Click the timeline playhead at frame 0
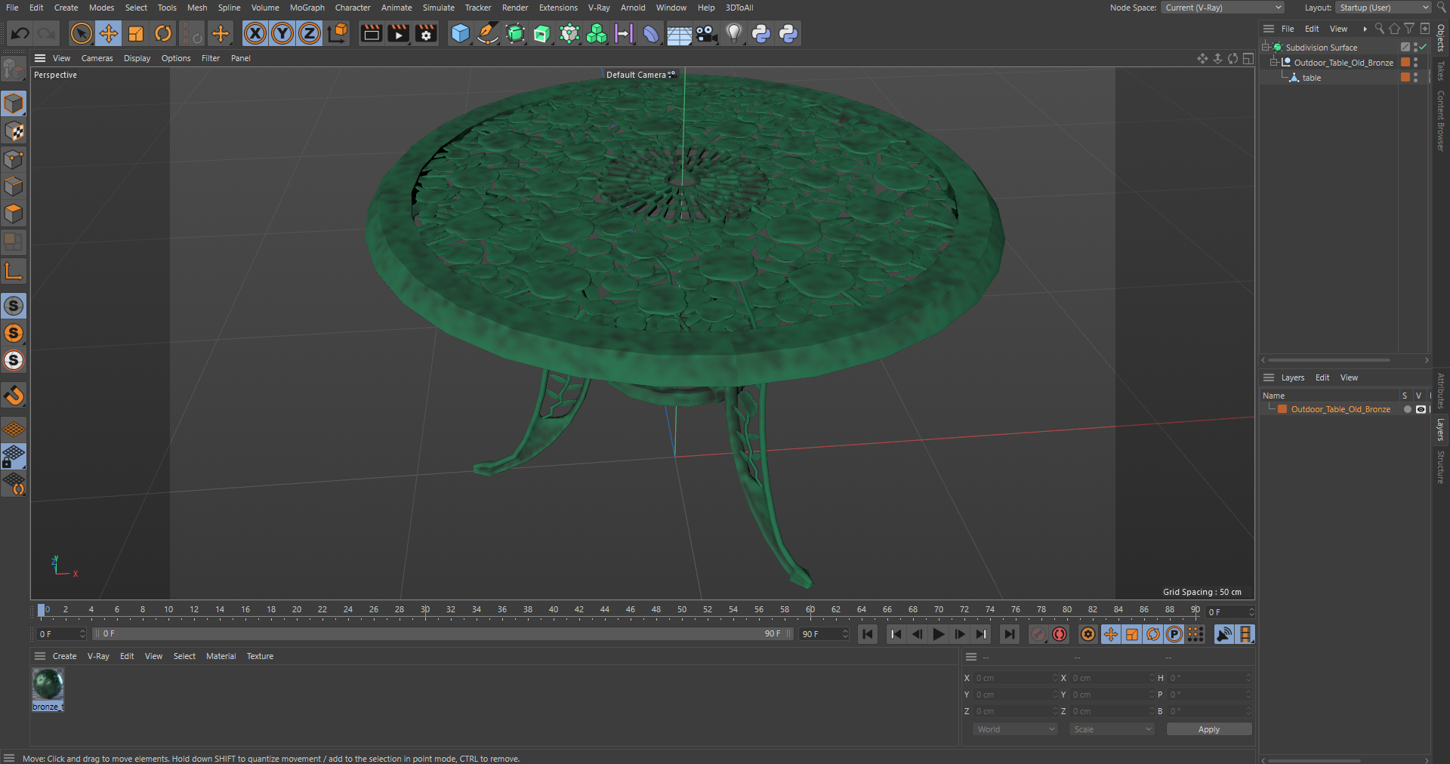 41,610
